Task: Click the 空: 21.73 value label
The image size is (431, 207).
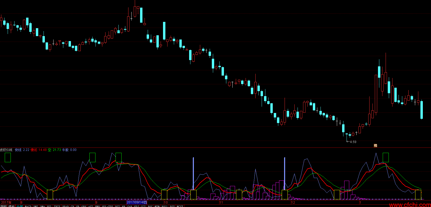Action: pyautogui.click(x=54, y=150)
